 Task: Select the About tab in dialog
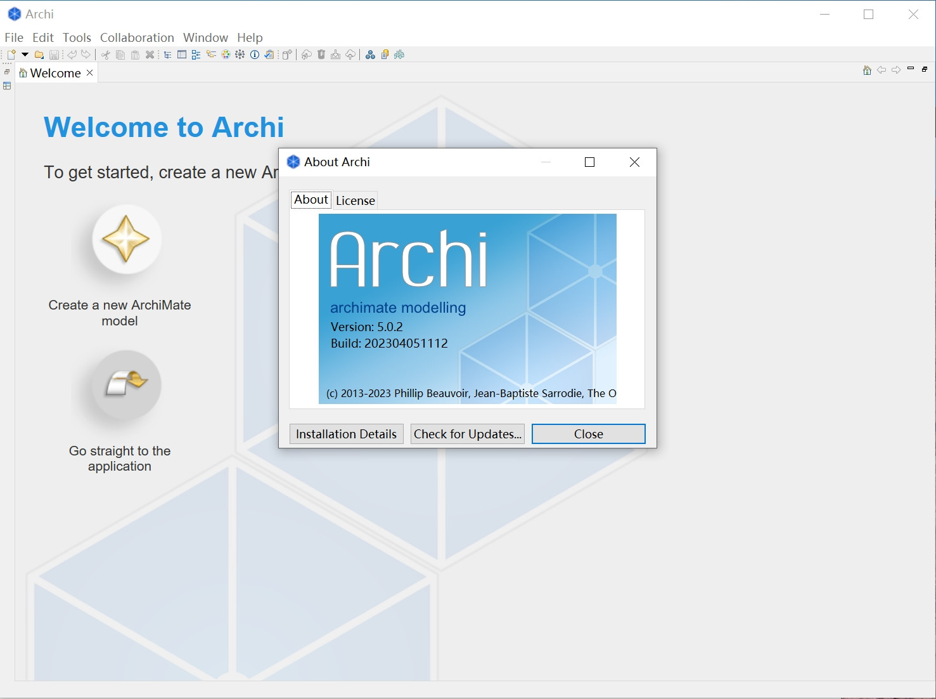tap(311, 199)
